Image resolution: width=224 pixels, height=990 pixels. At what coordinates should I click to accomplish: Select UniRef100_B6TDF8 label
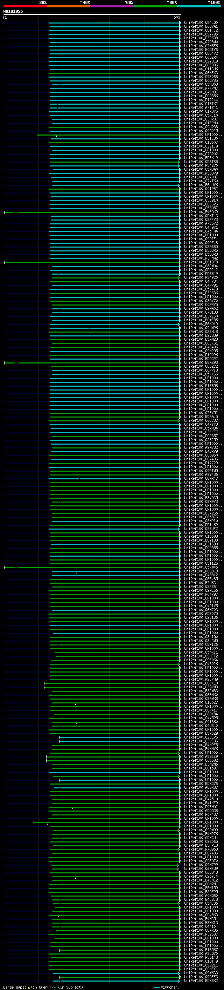point(201,262)
